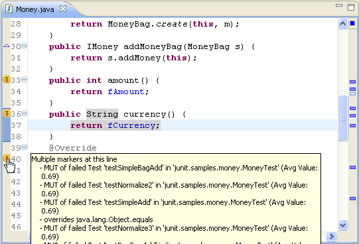Click the vertical scrollbar up arrow
359x244 pixels.
tap(342, 24)
